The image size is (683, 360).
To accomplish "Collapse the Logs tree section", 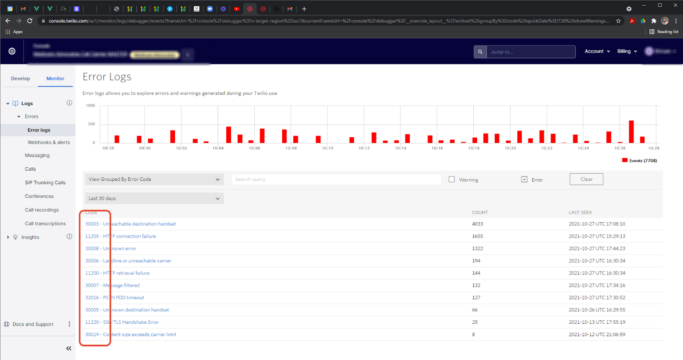I will click(x=8, y=104).
